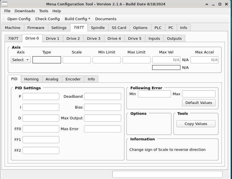Click the Max Limit input field
Viewport: 232px width, 179px height.
click(x=137, y=60)
